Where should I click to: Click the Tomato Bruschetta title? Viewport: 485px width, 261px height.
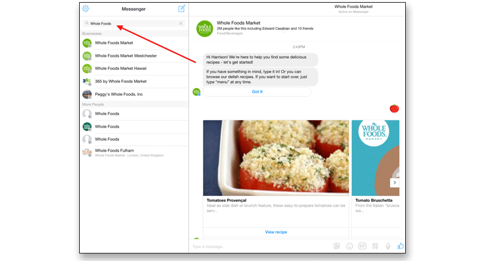pyautogui.click(x=373, y=200)
